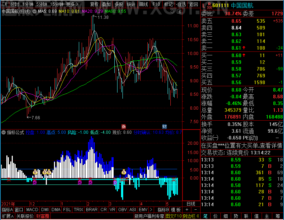Open 统计 statistics

tap(131, 4)
